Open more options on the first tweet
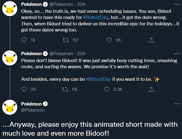Screen dimensions: 182x139 click(176, 5)
